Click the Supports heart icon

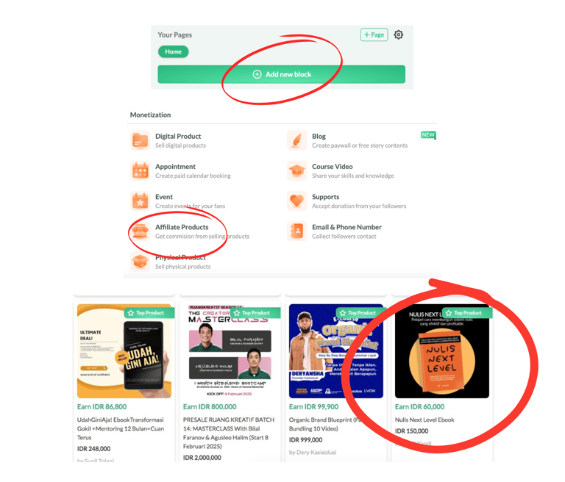pos(297,201)
